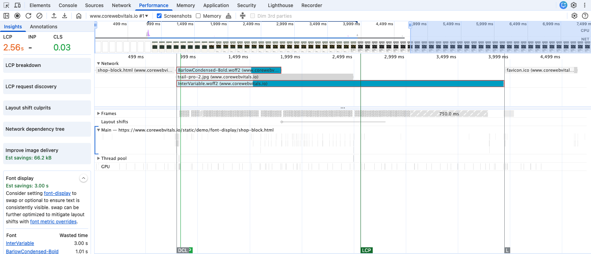The image size is (591, 254).
Task: Open the AI assistance icon in top bar
Action: (563, 5)
